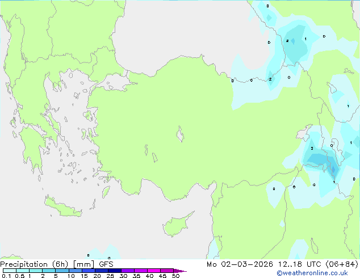
Task: Click the legend value '10'
Action: click(71, 276)
